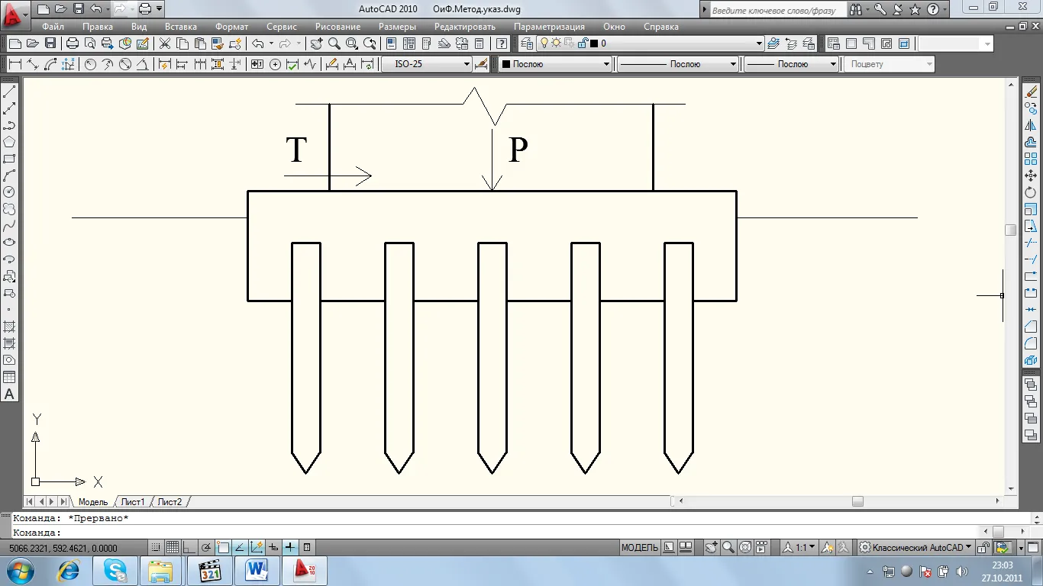Select the Diameter dimension tool

click(x=125, y=64)
